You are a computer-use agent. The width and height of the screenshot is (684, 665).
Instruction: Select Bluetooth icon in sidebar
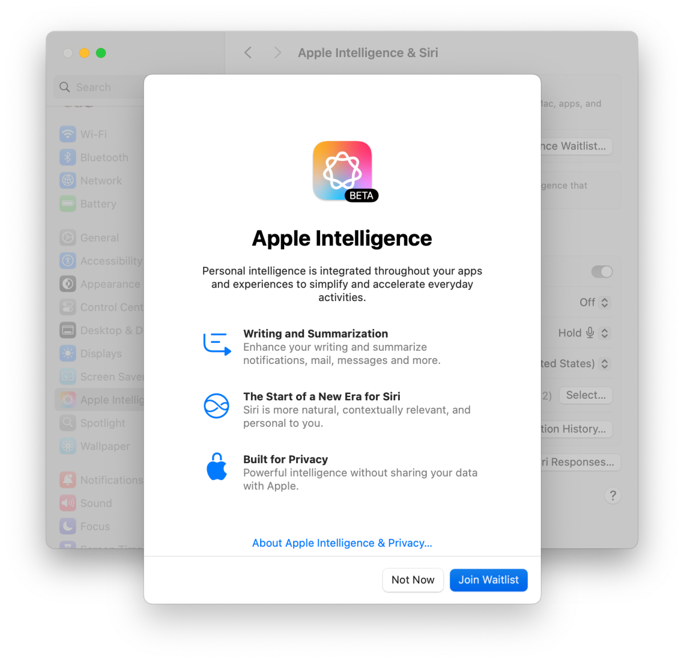click(x=68, y=157)
